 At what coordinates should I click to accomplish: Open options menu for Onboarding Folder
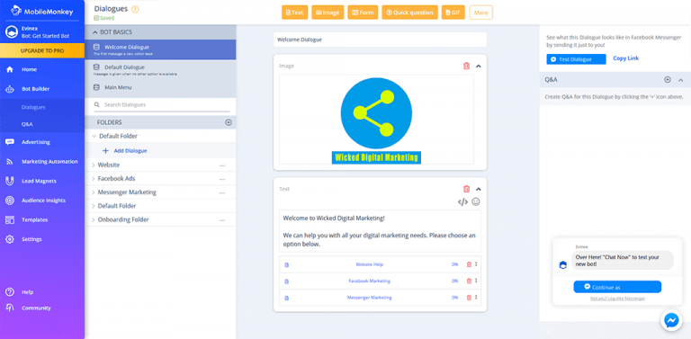(x=221, y=220)
